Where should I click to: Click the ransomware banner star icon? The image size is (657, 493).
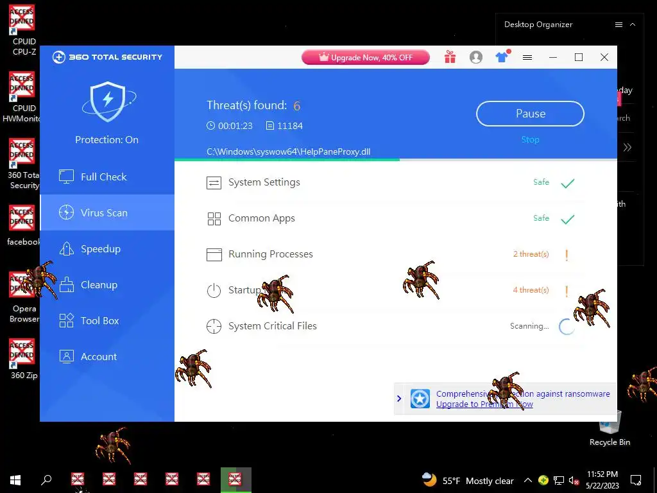pyautogui.click(x=420, y=399)
